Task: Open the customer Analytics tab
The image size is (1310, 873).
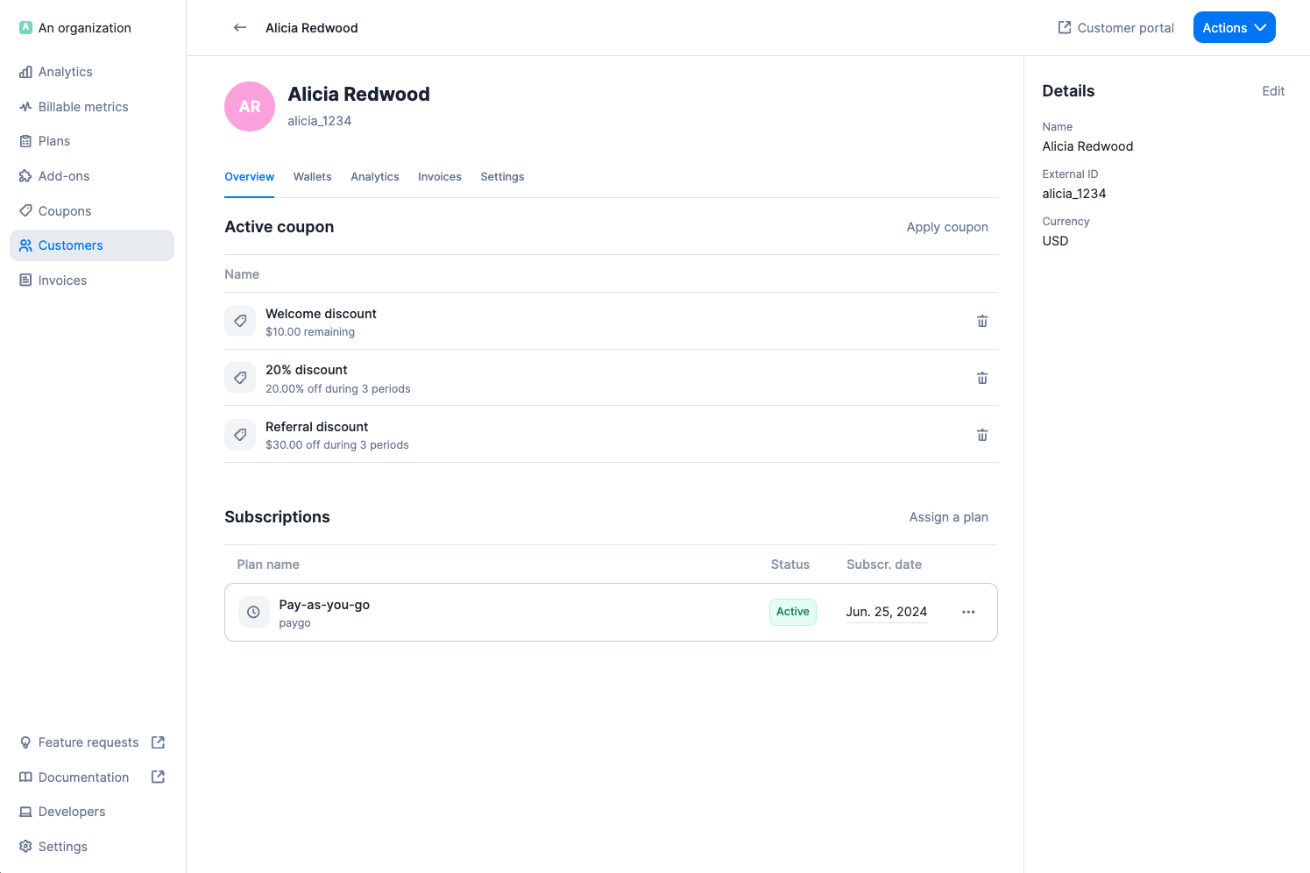Action: tap(375, 177)
